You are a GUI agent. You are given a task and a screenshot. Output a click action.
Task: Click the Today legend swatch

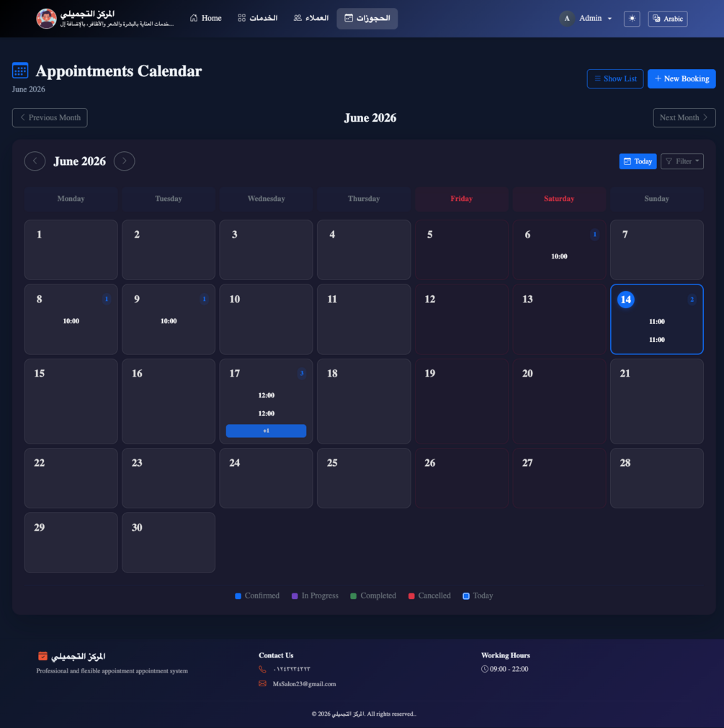click(466, 596)
